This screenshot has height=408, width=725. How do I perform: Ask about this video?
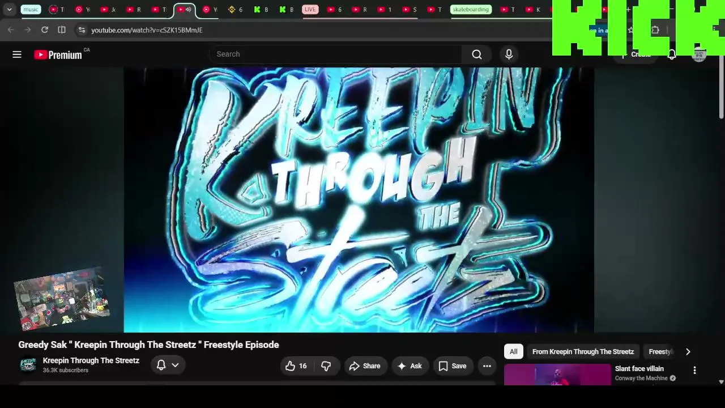click(x=410, y=366)
